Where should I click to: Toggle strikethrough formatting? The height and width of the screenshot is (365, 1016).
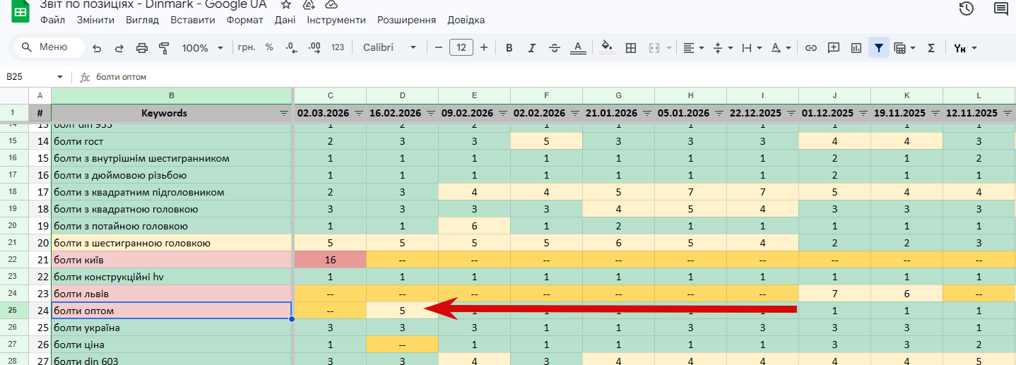[x=555, y=48]
